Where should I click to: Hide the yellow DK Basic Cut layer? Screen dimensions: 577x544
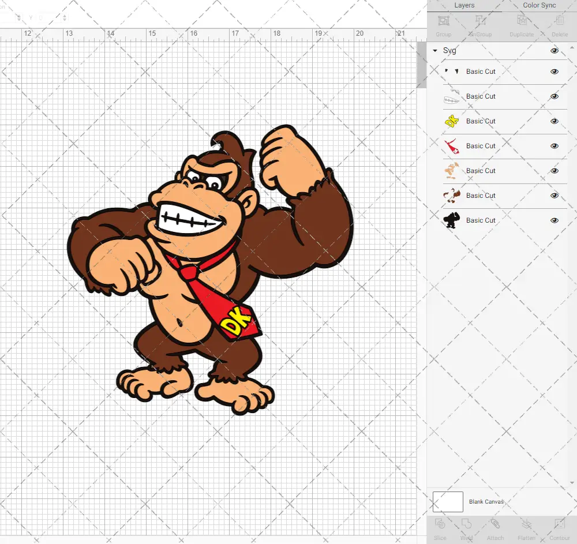pos(554,121)
